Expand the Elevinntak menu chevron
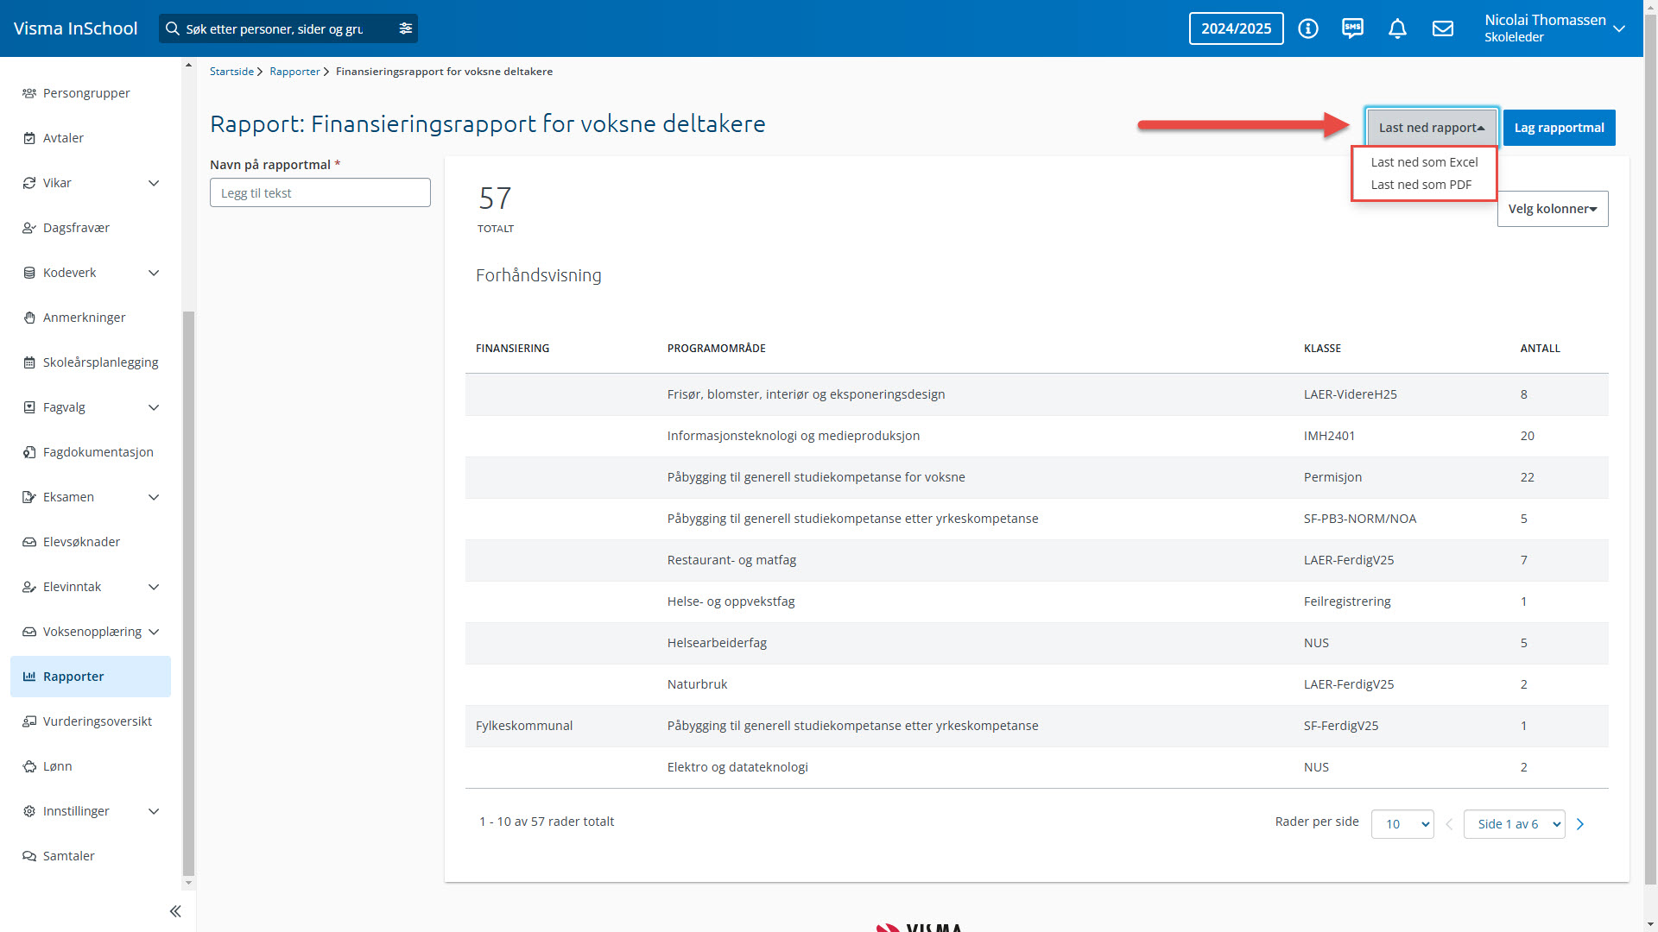This screenshot has height=932, width=1658. pyautogui.click(x=154, y=587)
